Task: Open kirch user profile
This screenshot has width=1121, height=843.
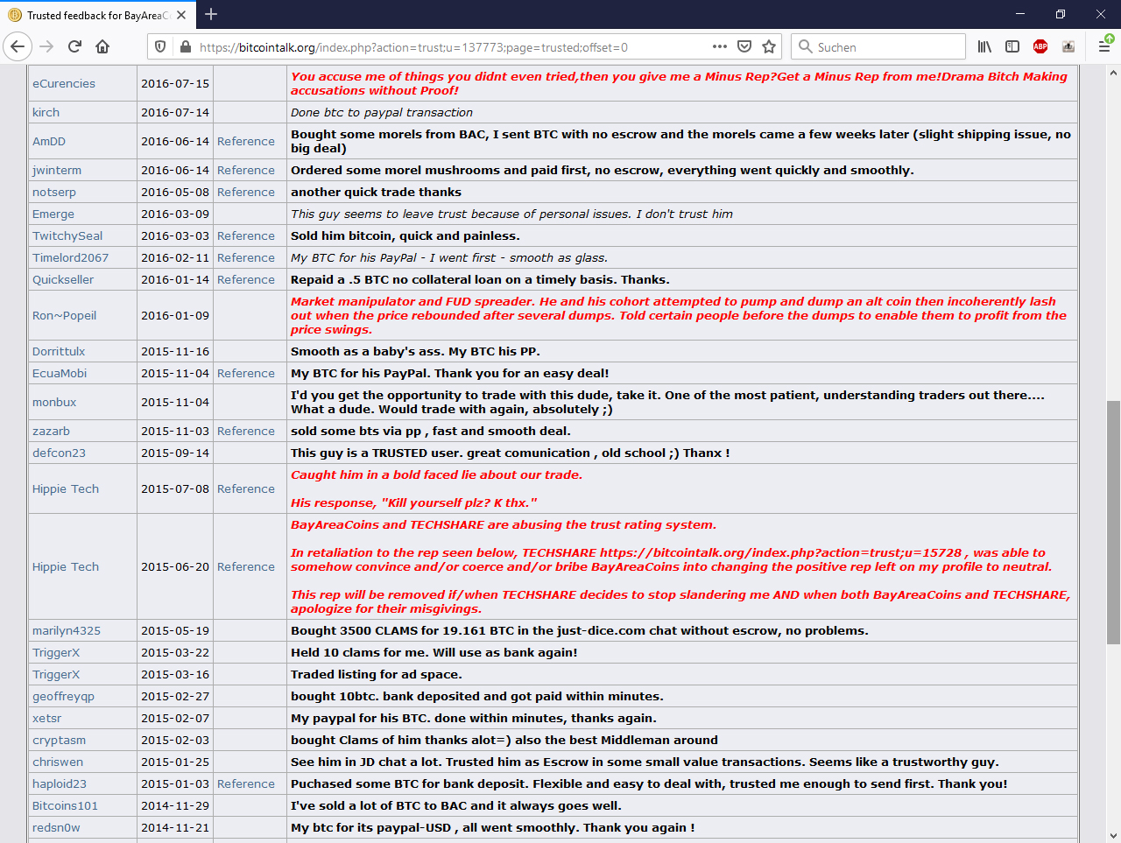Action: [x=46, y=112]
